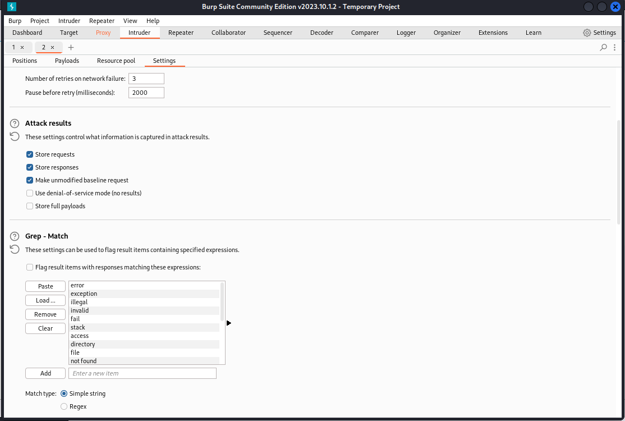The width and height of the screenshot is (625, 421).
Task: Go to the Repeater tool tab
Action: point(181,33)
